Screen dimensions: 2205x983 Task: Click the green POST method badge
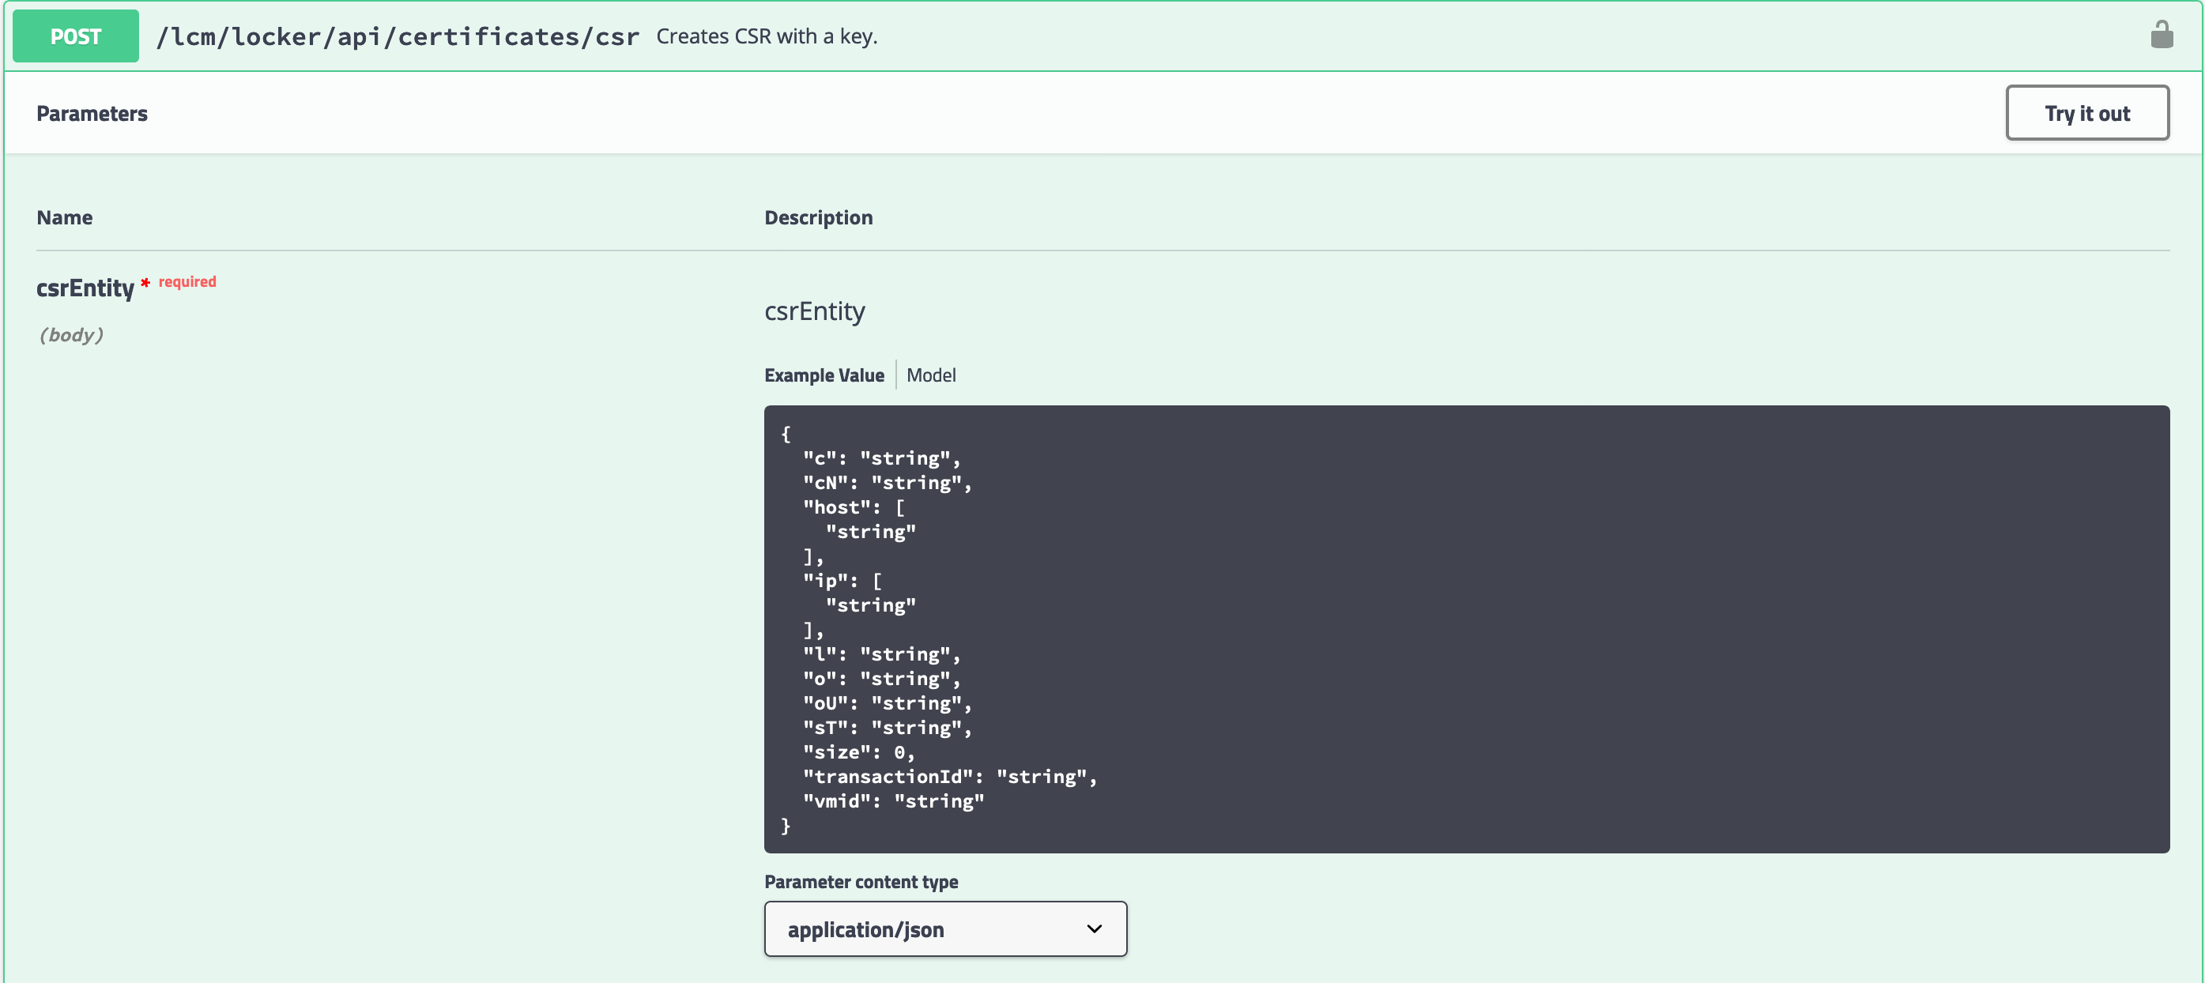pyautogui.click(x=75, y=36)
